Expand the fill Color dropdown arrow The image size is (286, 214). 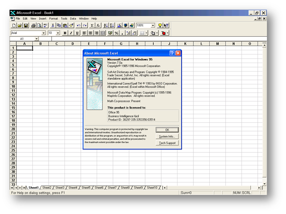(x=157, y=33)
